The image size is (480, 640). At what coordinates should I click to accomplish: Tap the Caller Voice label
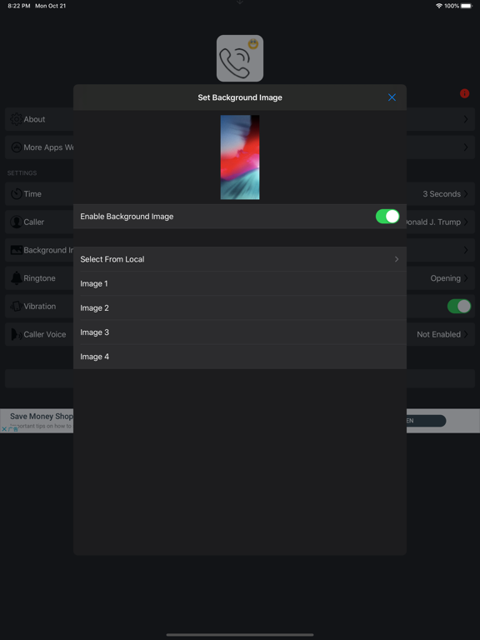tap(45, 334)
